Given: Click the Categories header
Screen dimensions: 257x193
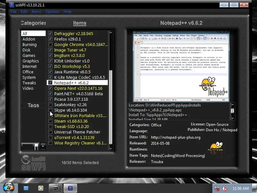Looking at the screenshot, I should click(33, 23).
